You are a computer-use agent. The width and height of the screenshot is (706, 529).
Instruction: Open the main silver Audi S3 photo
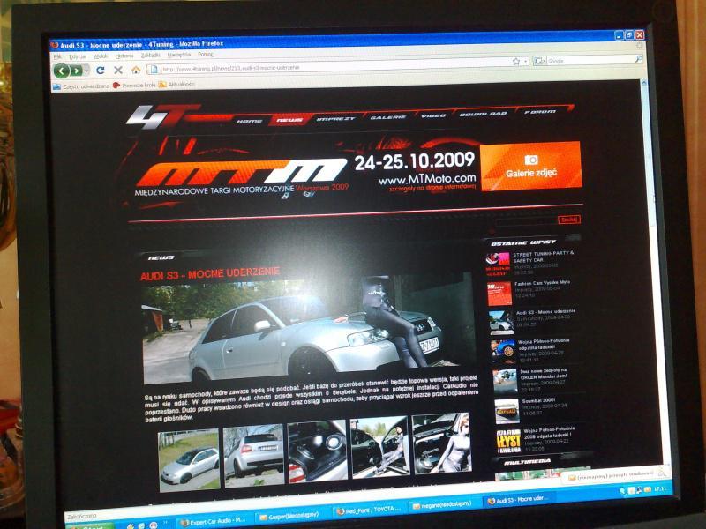click(x=309, y=326)
